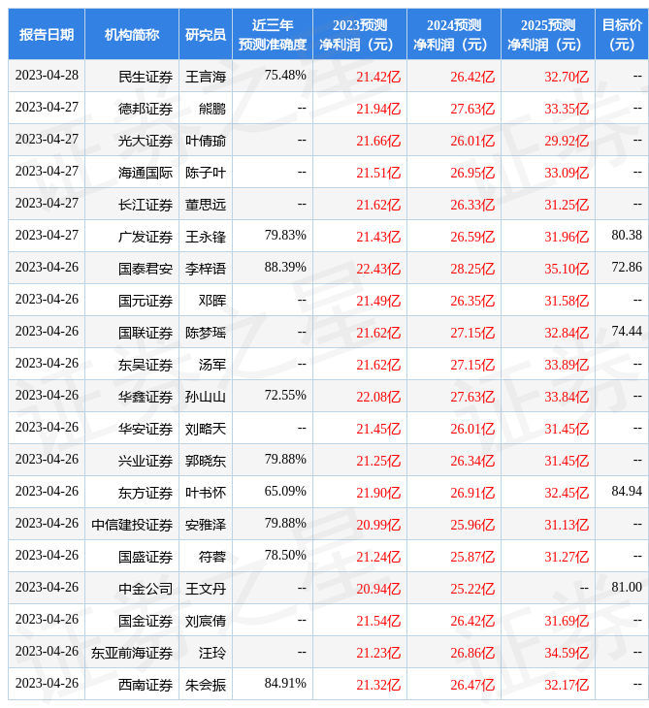The height and width of the screenshot is (708, 649).
Task: Click the 研究员 column header
Action: click(206, 34)
